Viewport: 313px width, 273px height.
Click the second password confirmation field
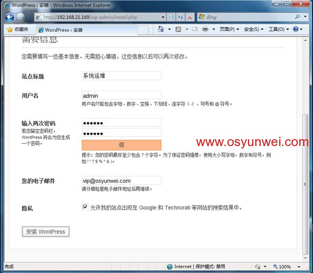tap(121, 133)
